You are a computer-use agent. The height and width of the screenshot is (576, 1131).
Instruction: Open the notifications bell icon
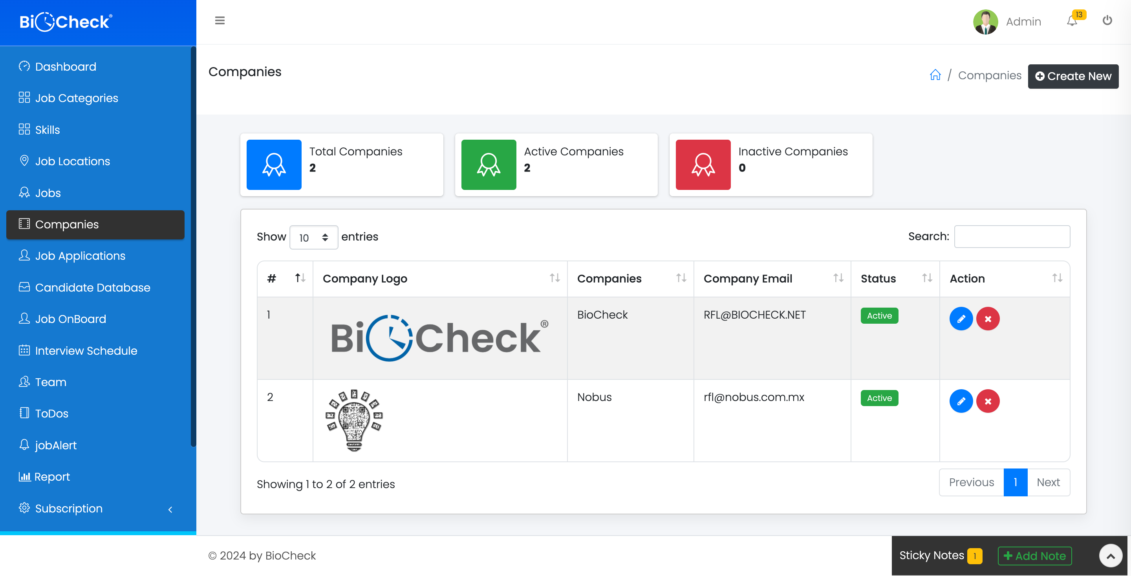(1072, 21)
